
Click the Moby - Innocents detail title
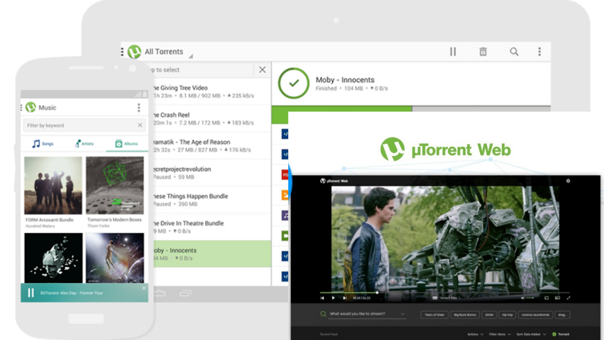[x=345, y=80]
